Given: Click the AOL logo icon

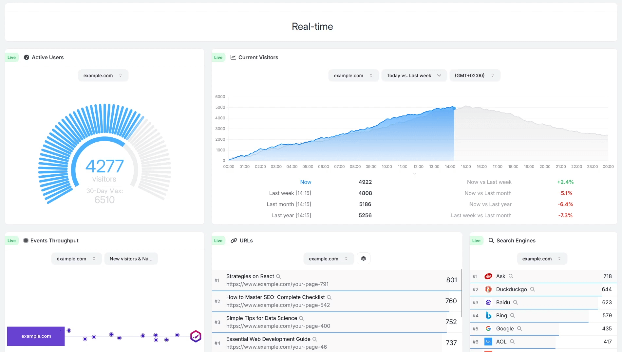Looking at the screenshot, I should pyautogui.click(x=488, y=342).
